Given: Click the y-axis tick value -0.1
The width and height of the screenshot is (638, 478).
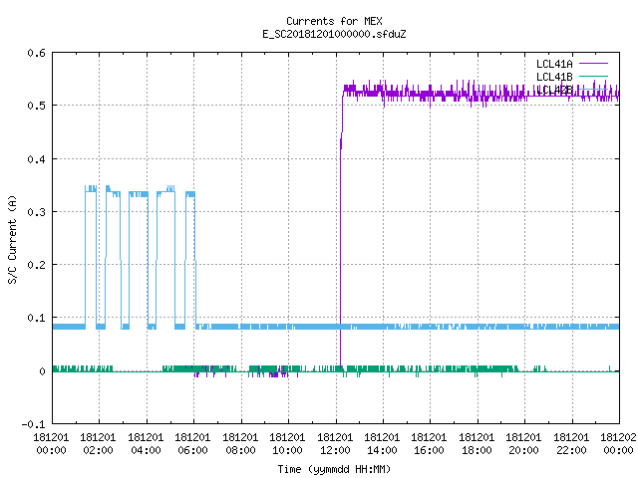Looking at the screenshot, I should point(33,424).
